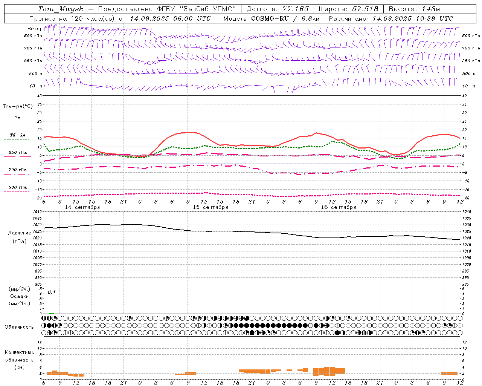This screenshot has height=386, width=482.
Task: Click the dotted line sample under 500 гПа legend
Action: click(x=17, y=192)
